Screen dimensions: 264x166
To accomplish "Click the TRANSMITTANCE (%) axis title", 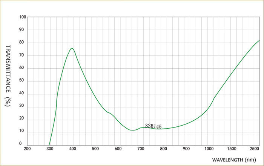I will tap(8, 76).
